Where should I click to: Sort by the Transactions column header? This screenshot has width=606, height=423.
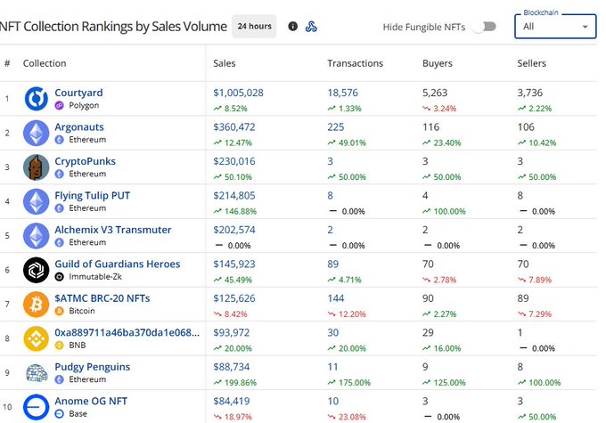pyautogui.click(x=356, y=63)
